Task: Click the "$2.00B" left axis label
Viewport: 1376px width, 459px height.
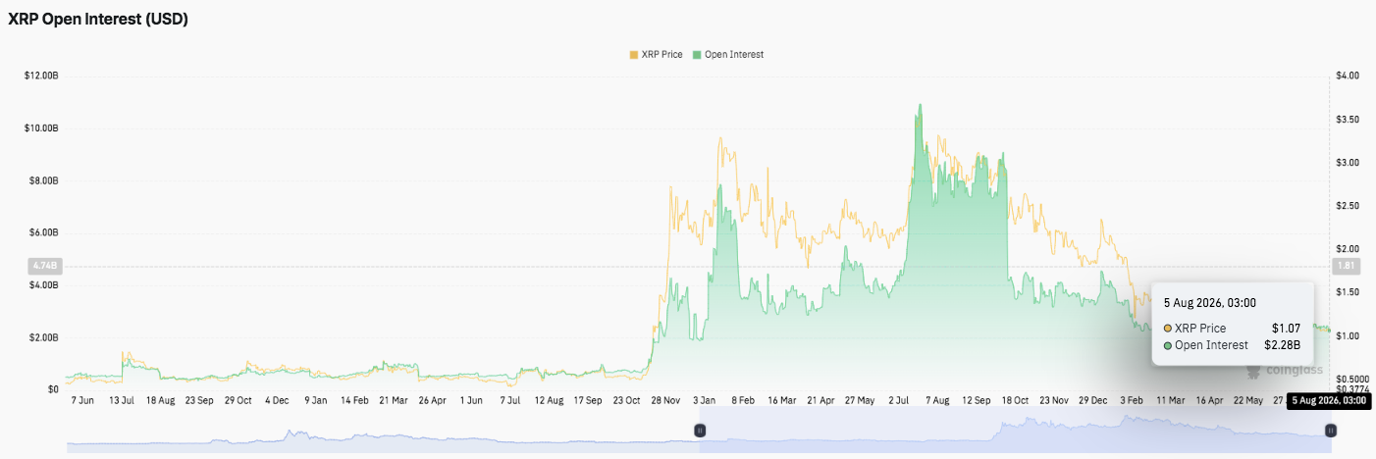Action: [43, 337]
